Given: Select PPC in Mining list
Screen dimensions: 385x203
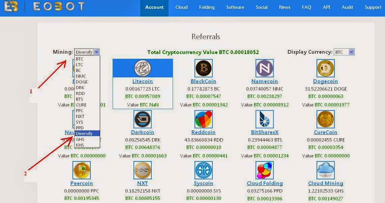Looking at the screenshot, I should coord(87,110).
